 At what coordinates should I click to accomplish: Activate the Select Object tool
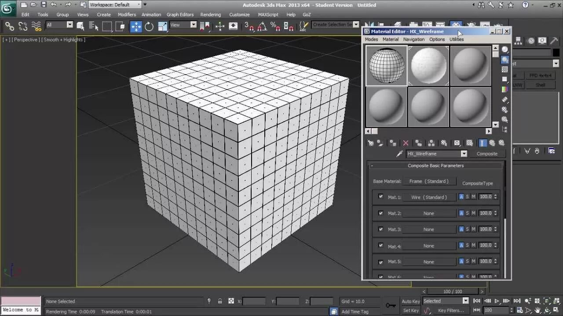(80, 26)
